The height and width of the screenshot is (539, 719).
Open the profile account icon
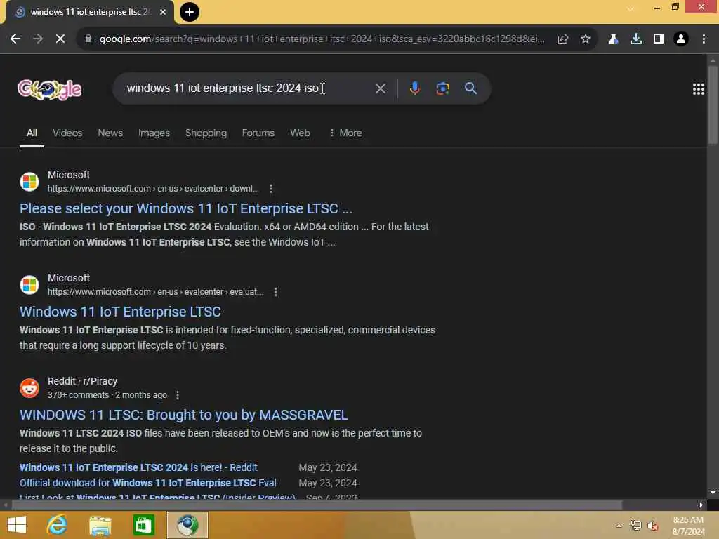coord(681,39)
